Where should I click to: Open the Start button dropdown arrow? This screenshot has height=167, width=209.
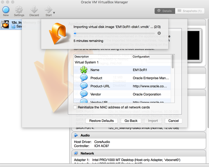point(54,13)
